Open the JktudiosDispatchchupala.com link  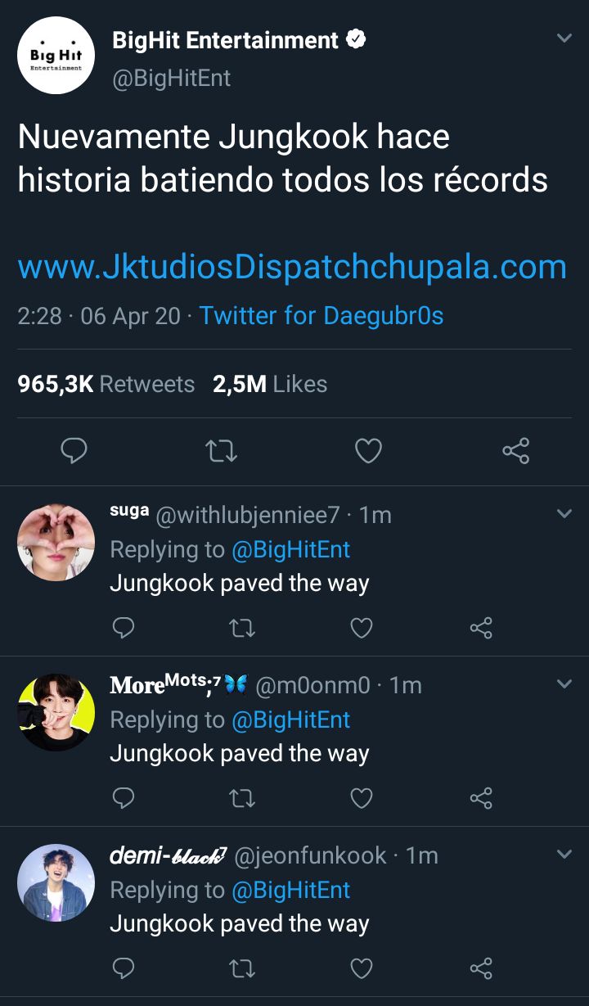292,267
